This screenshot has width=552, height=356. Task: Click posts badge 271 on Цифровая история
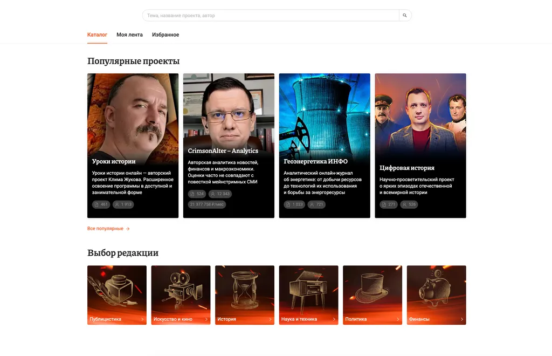(389, 204)
